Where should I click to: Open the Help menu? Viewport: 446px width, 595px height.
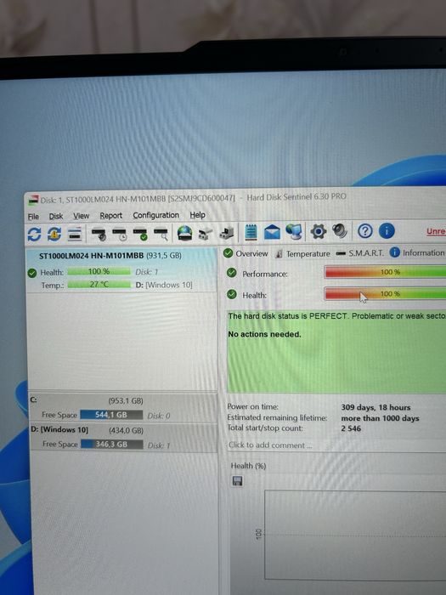[197, 215]
